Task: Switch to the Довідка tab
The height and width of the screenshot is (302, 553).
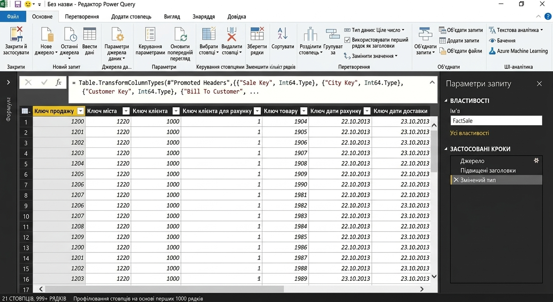Action: [x=237, y=17]
